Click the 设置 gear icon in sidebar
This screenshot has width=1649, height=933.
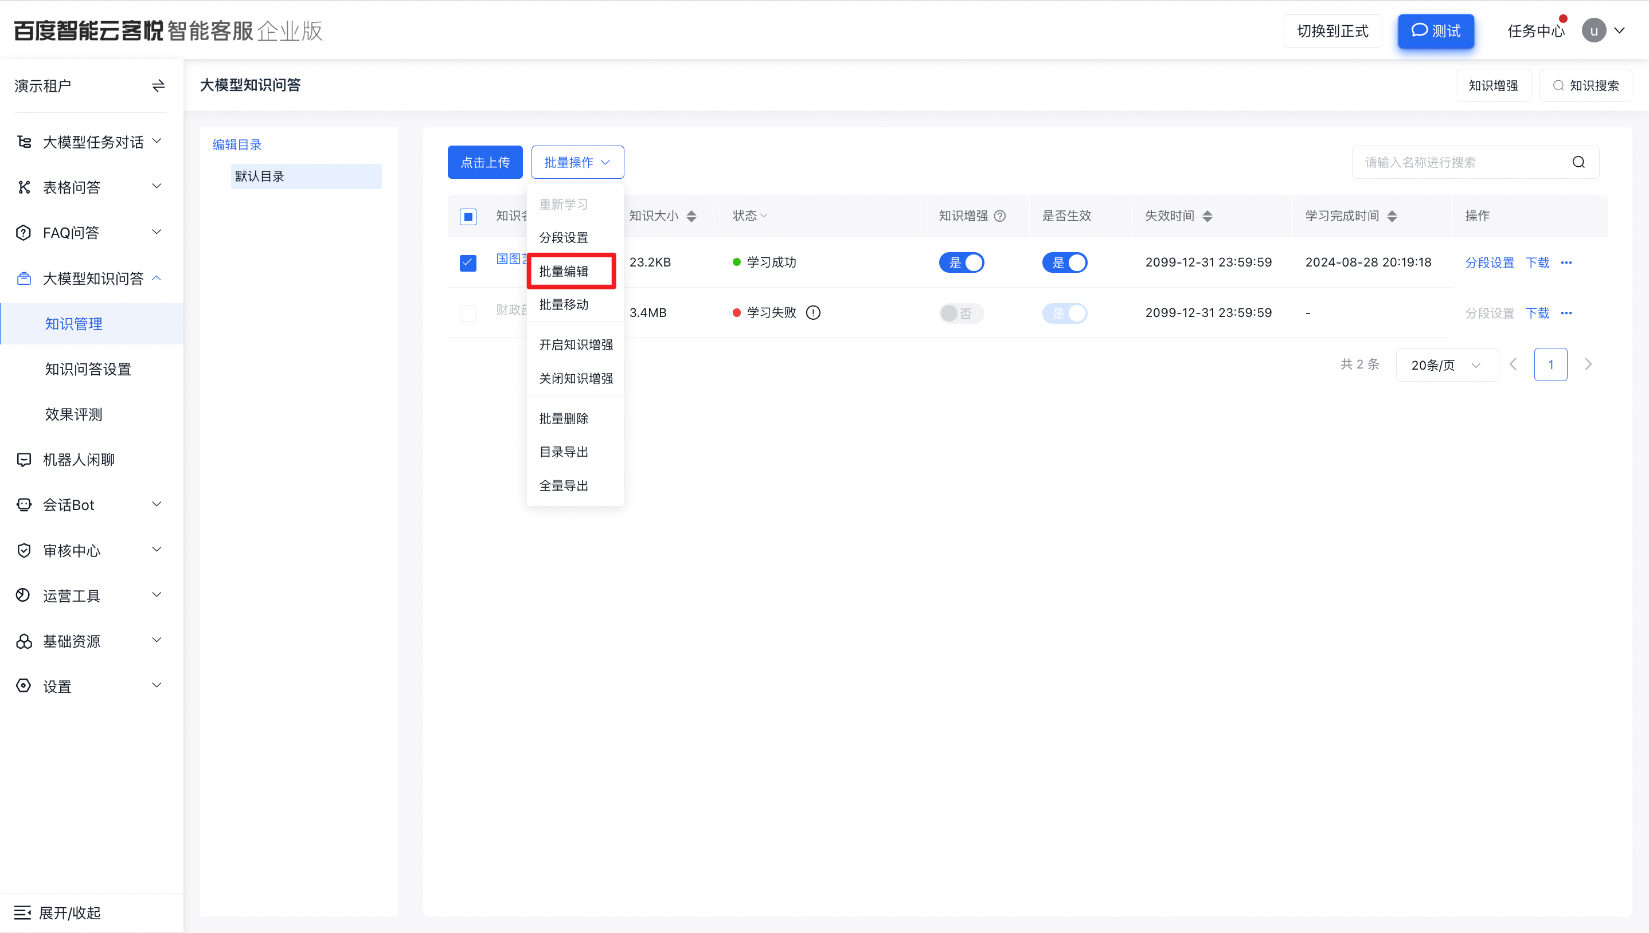tap(24, 687)
